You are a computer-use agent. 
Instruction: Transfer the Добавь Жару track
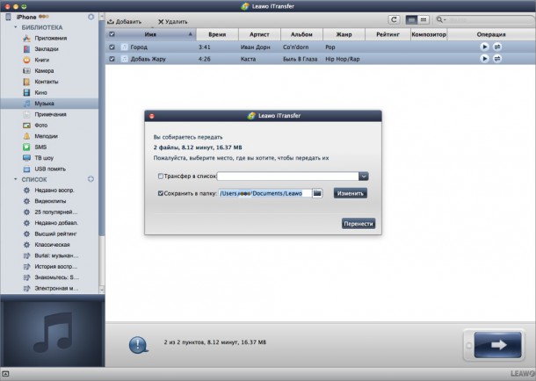click(x=497, y=59)
